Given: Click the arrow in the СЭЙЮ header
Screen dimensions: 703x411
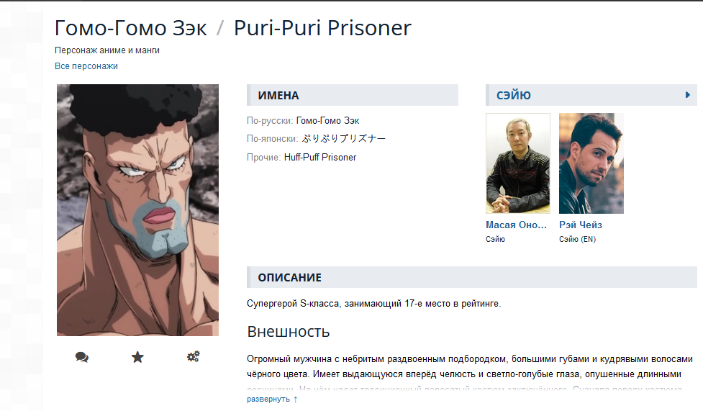Looking at the screenshot, I should (x=687, y=95).
